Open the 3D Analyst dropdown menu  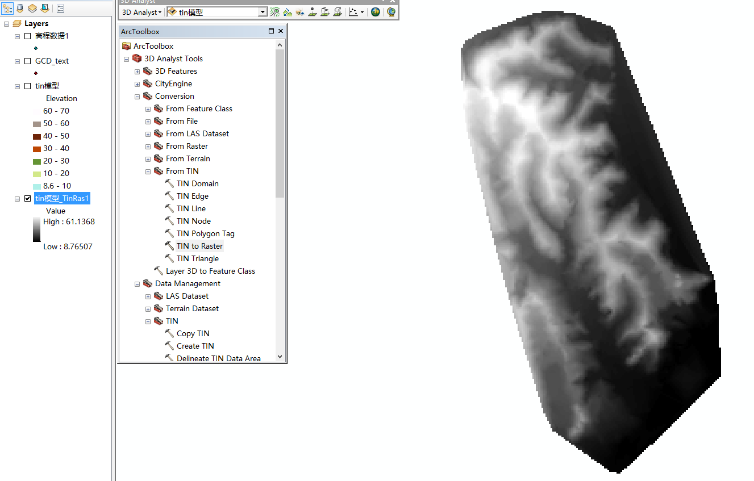[x=142, y=12]
